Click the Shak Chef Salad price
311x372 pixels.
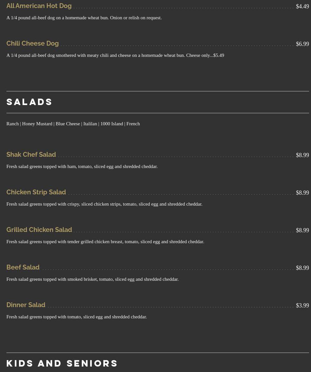pos(302,155)
